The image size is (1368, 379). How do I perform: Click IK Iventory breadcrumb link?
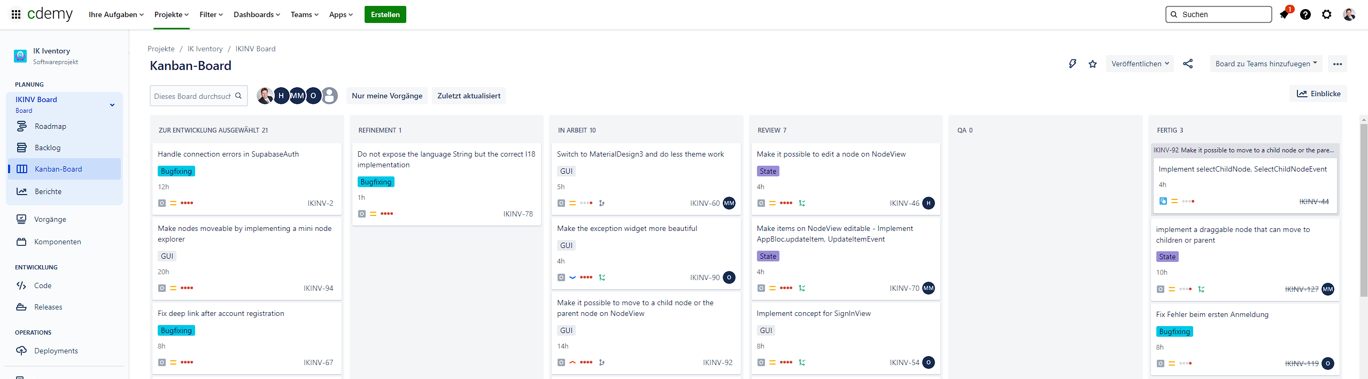205,49
